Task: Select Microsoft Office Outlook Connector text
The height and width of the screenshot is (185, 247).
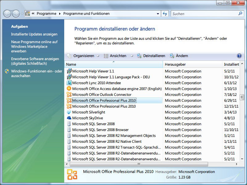Action: coord(102,95)
